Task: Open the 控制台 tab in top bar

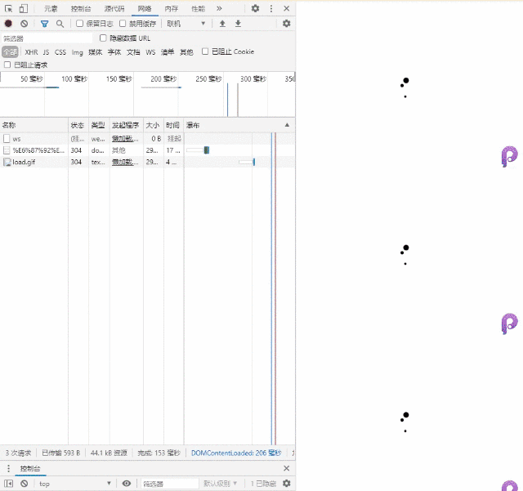Action: tap(81, 9)
